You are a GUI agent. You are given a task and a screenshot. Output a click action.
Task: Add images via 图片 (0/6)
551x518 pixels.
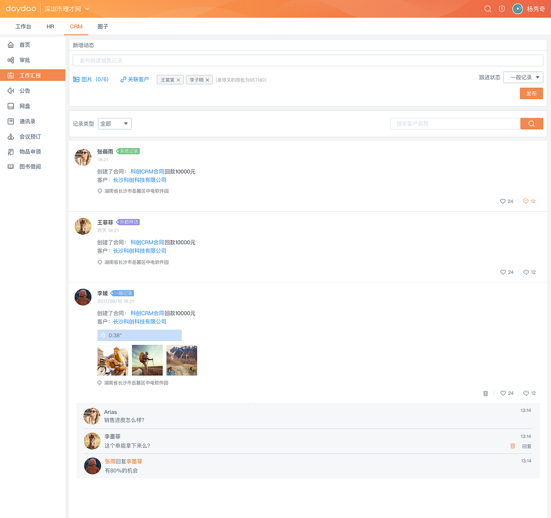91,79
